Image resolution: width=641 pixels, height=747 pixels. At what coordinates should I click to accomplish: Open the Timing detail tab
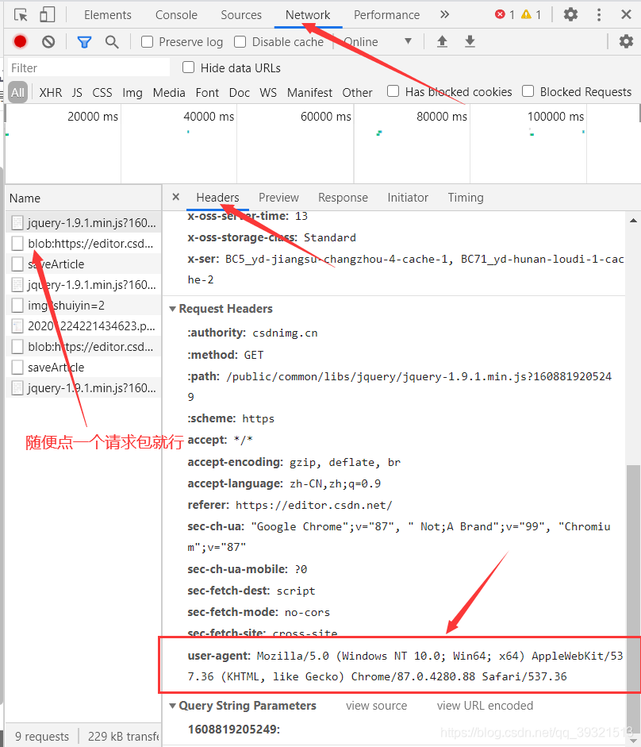click(x=465, y=197)
